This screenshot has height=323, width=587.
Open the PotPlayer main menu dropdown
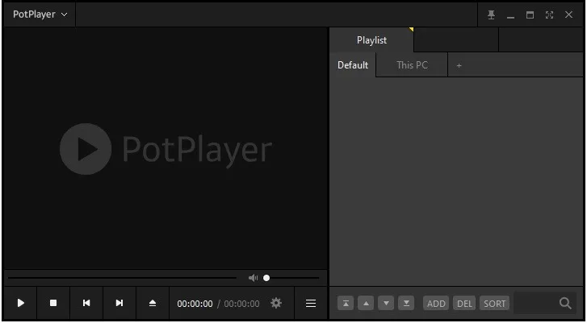(40, 14)
